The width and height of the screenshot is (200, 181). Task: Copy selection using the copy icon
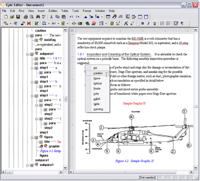pyautogui.click(x=57, y=17)
